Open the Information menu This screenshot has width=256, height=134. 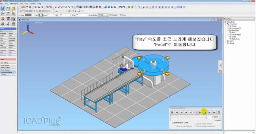click(14, 4)
